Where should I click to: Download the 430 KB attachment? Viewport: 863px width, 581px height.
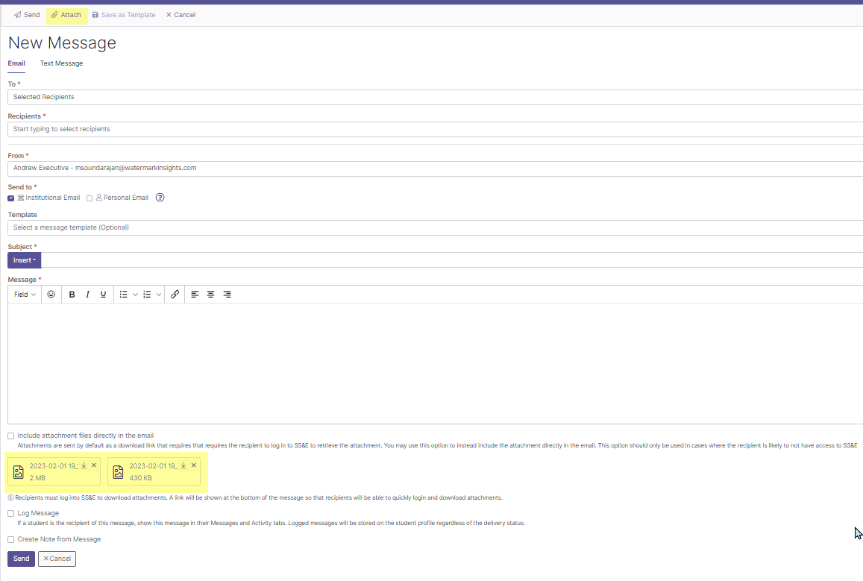click(183, 465)
